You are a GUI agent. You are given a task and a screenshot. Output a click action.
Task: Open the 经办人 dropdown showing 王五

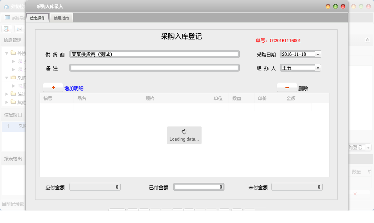tap(318, 67)
